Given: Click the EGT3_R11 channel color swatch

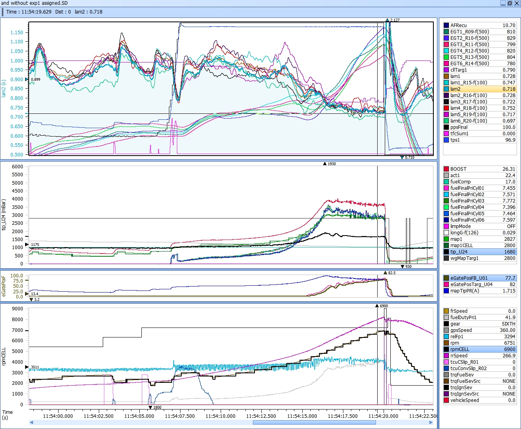Looking at the screenshot, I should tap(446, 45).
